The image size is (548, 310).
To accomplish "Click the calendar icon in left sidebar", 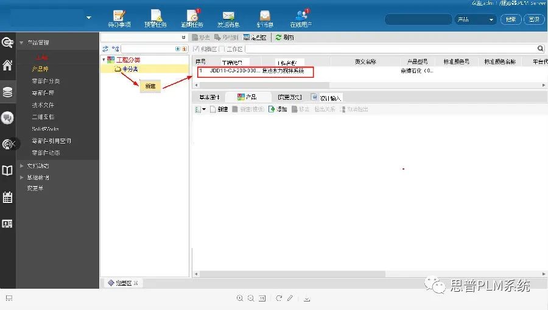I will pyautogui.click(x=7, y=197).
